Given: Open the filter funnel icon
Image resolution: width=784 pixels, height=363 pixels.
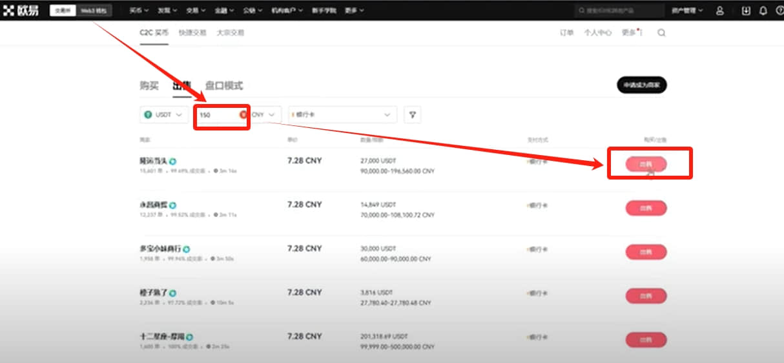Looking at the screenshot, I should point(413,115).
